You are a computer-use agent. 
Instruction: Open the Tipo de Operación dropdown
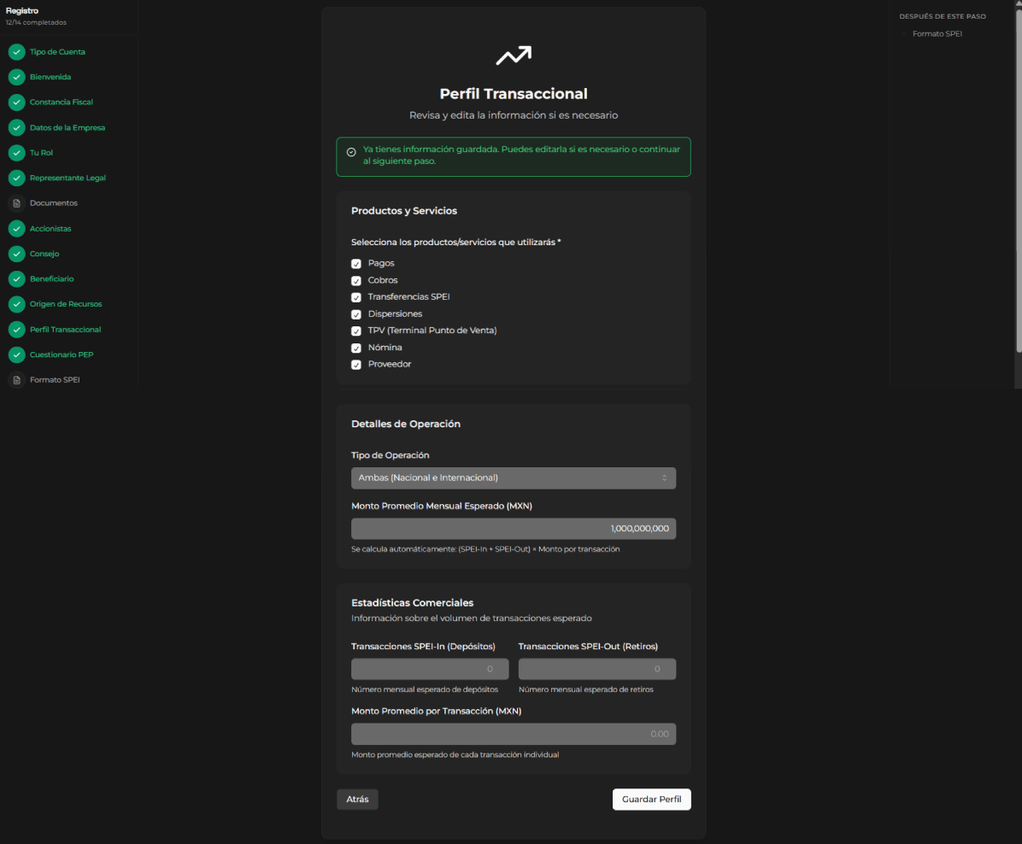coord(514,478)
